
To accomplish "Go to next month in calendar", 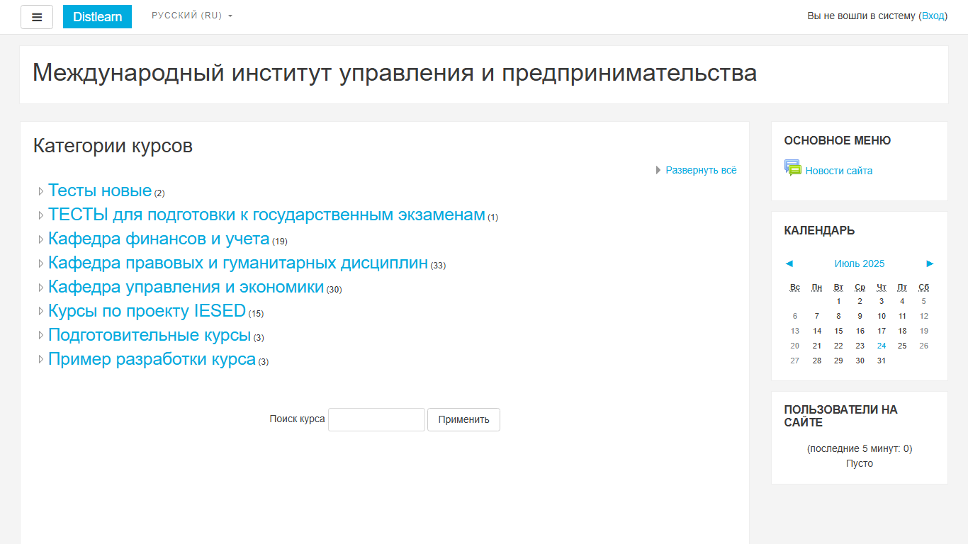I will (x=930, y=263).
